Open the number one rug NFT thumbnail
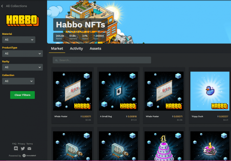 pyautogui.click(x=210, y=146)
